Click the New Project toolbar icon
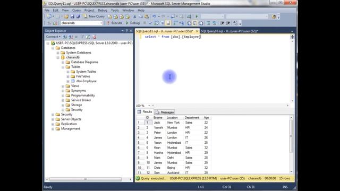 click(x=49, y=16)
